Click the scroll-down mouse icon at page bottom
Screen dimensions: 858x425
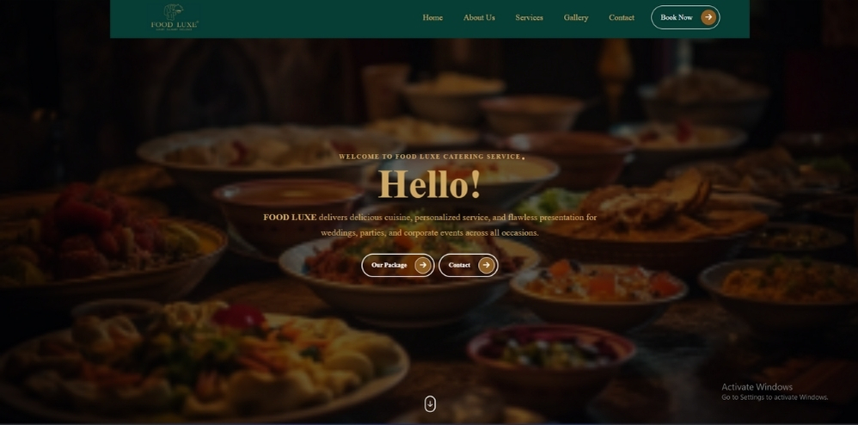(x=430, y=404)
